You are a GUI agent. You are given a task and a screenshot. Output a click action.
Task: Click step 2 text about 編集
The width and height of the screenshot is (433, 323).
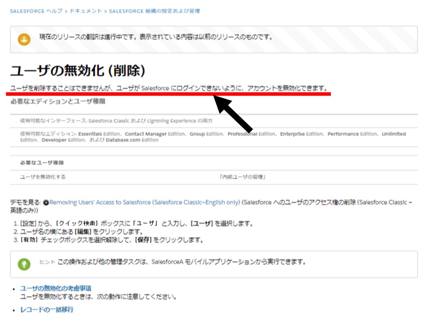click(83, 232)
